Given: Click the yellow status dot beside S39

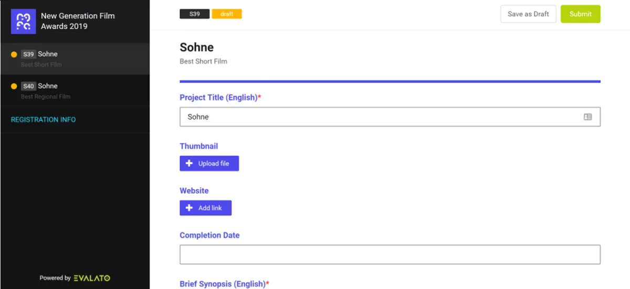Looking at the screenshot, I should click(14, 54).
